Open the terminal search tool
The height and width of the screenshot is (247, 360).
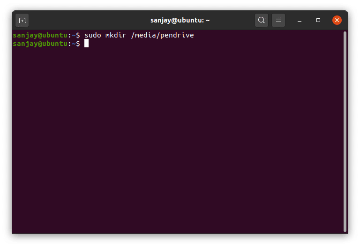(x=261, y=20)
